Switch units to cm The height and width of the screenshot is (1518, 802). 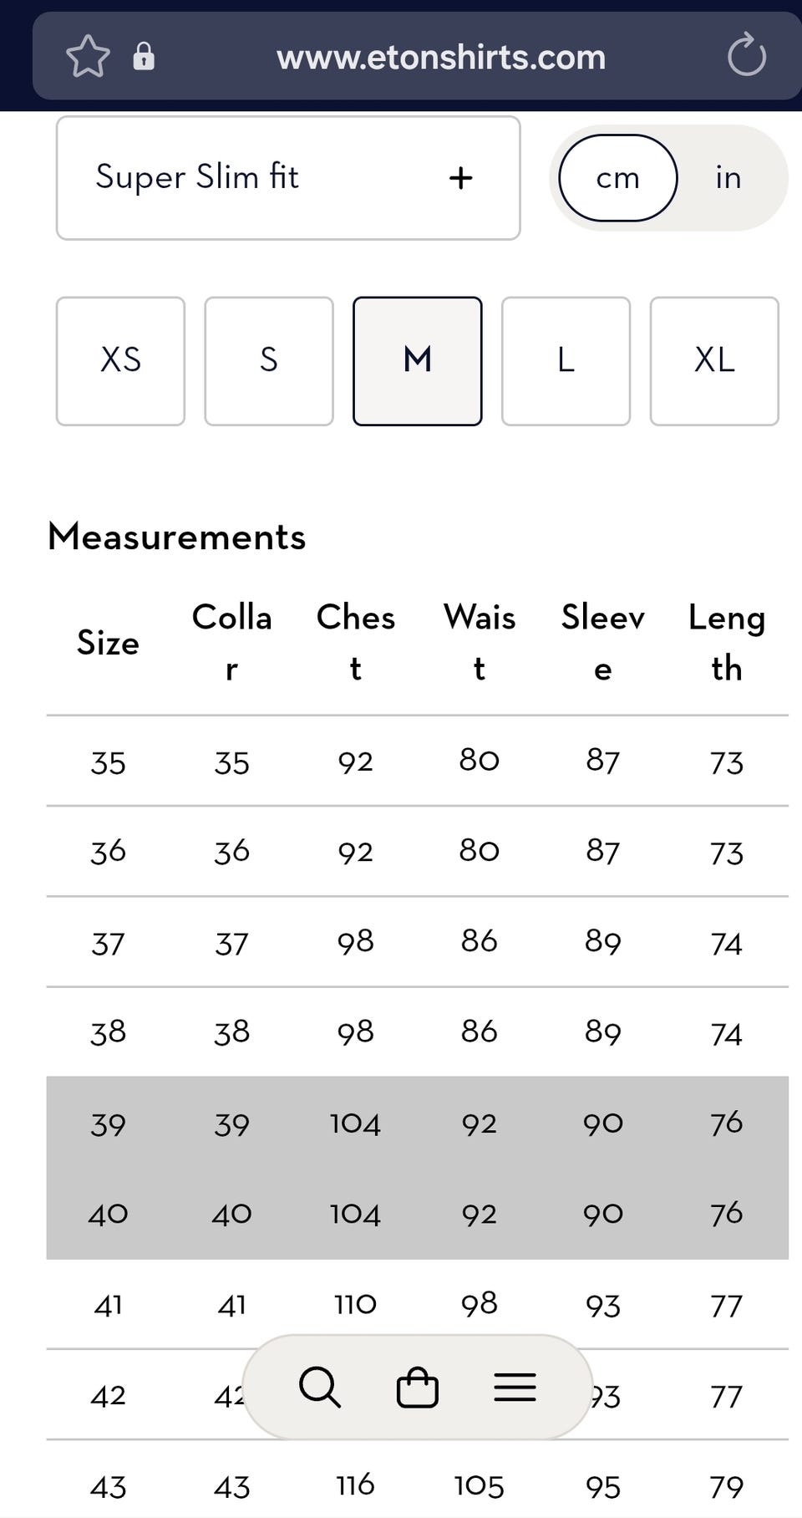(x=617, y=178)
